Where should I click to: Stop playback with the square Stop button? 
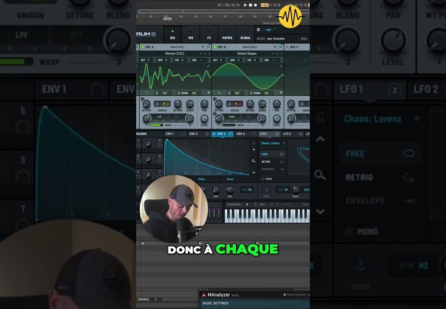[x=250, y=5]
